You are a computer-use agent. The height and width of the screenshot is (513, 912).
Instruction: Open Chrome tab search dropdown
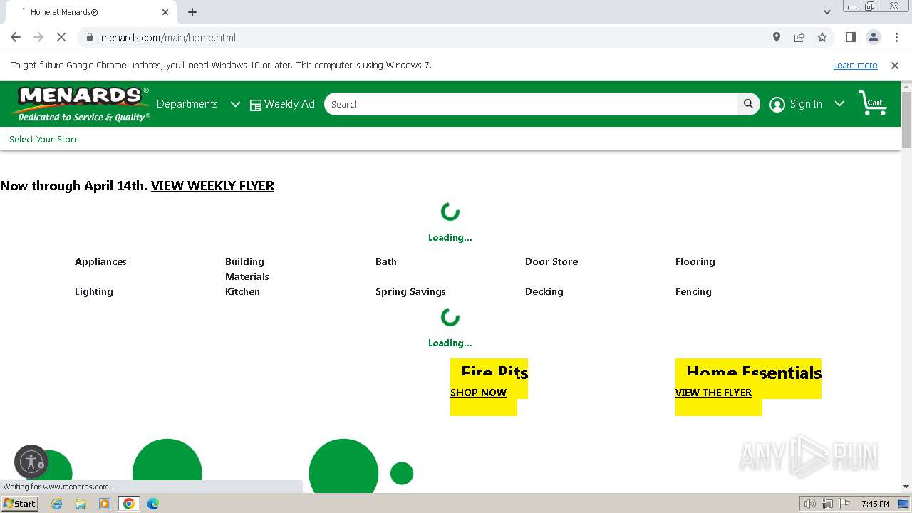827,12
